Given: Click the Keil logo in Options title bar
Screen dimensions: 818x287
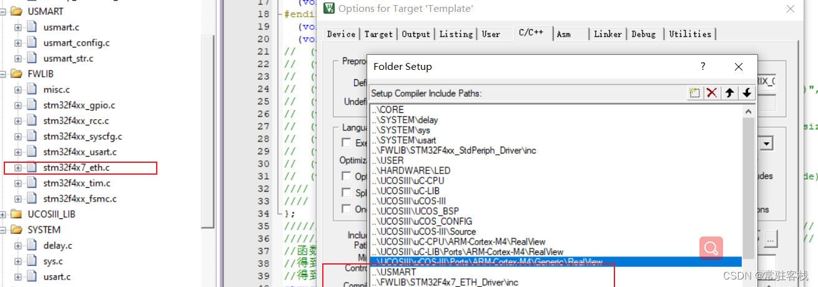Looking at the screenshot, I should point(328,9).
